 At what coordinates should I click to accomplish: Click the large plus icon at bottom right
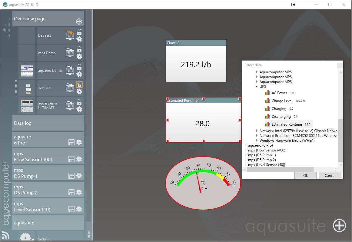click(339, 226)
